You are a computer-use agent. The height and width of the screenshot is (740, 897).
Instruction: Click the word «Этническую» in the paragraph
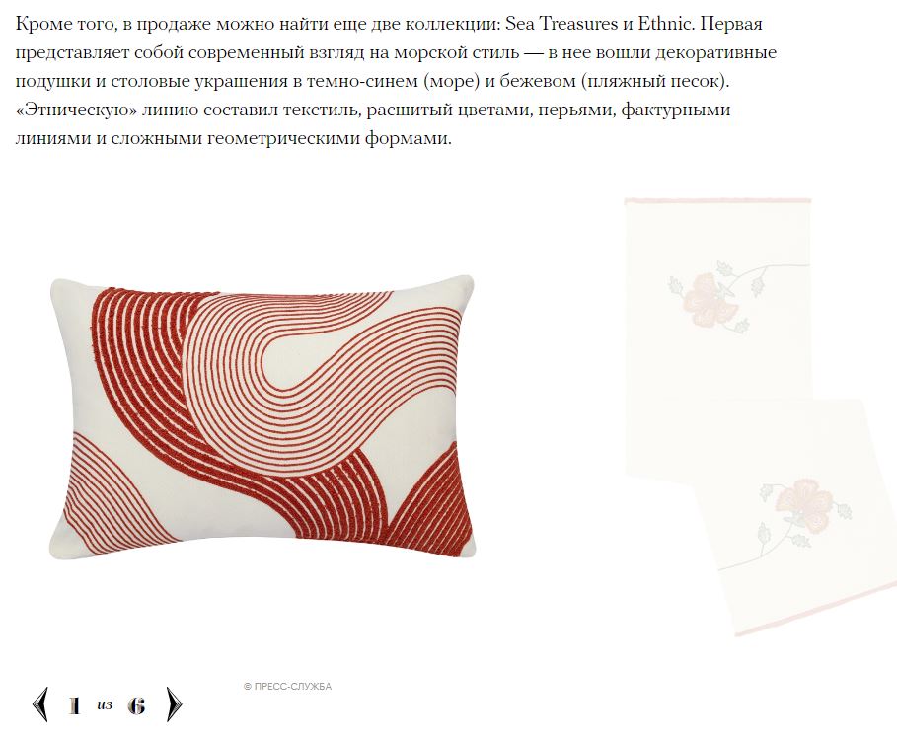click(77, 110)
